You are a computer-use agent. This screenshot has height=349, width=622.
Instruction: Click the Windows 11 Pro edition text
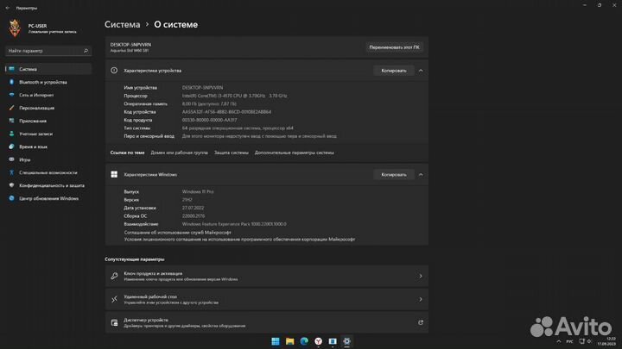(x=198, y=192)
